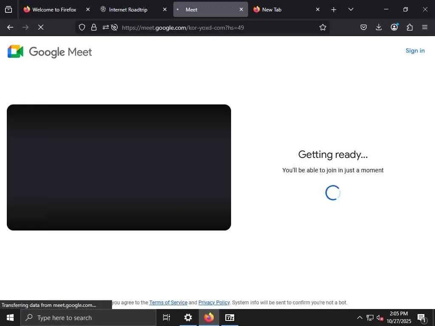435x326 pixels.
Task: Go back to the previous page
Action: [10, 27]
